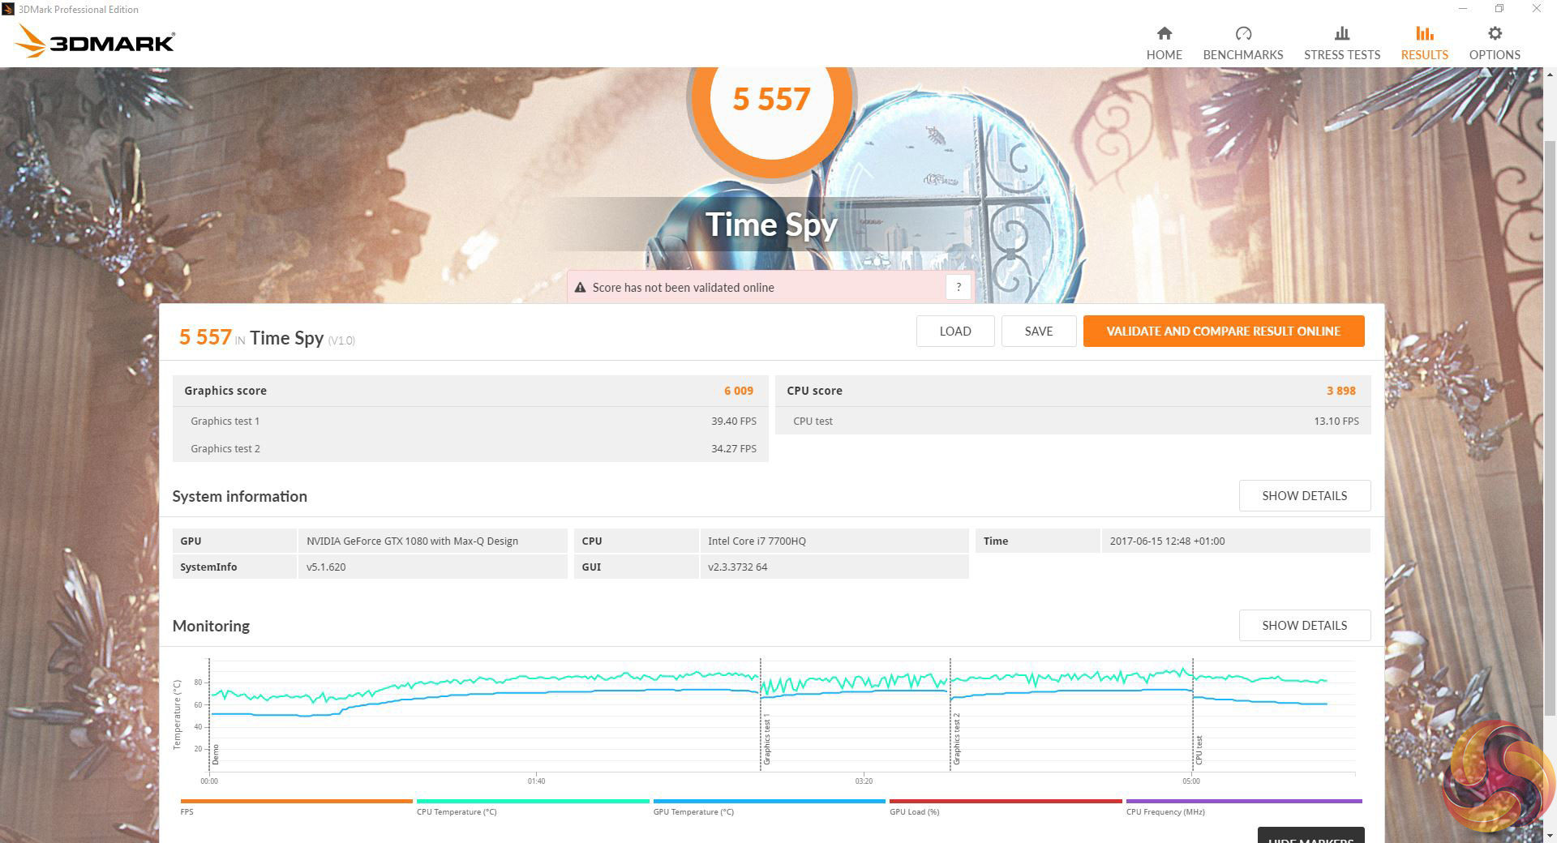Viewport: 1557px width, 843px height.
Task: Click the 3DMark app icon in title bar
Action: pos(8,9)
